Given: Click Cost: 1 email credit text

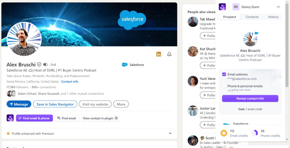Looking at the screenshot, I should (250, 109).
